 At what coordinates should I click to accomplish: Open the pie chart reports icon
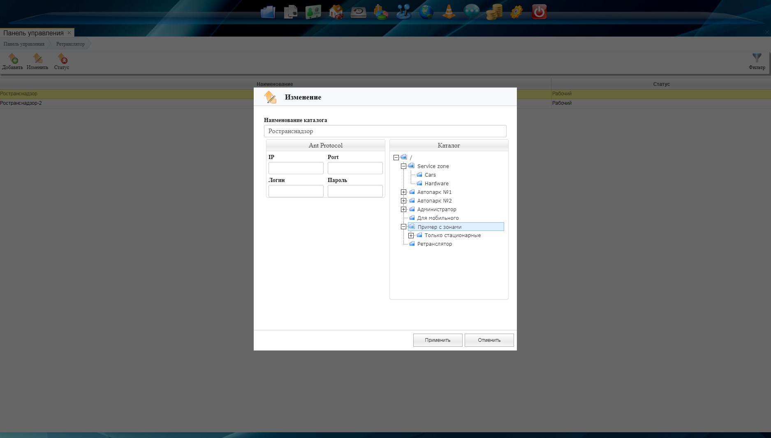click(381, 12)
